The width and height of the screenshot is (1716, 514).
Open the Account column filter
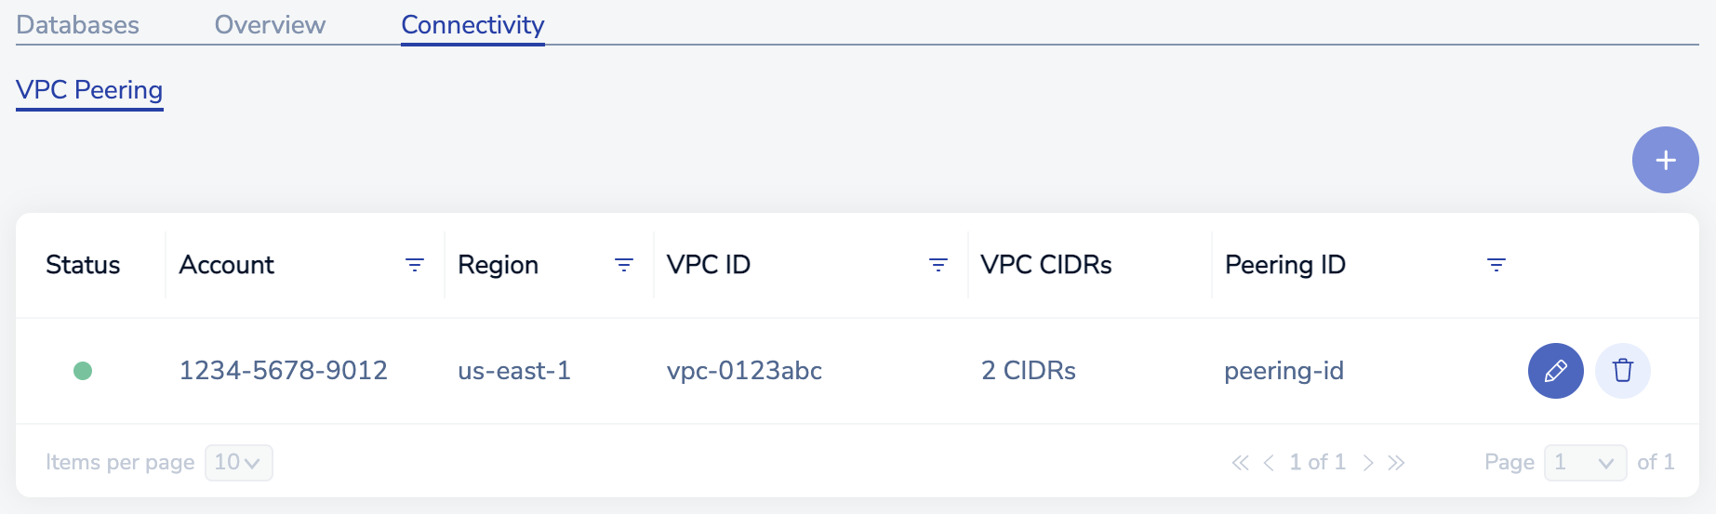coord(415,265)
